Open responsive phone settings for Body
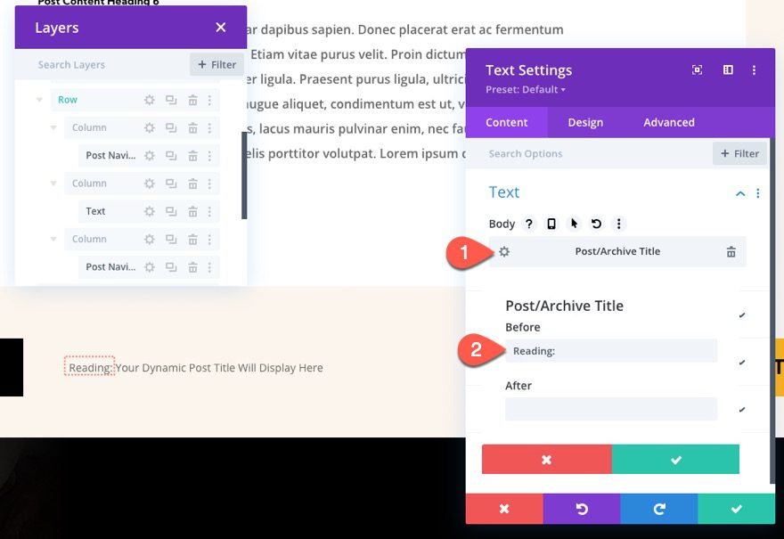The height and width of the screenshot is (539, 784). click(551, 224)
